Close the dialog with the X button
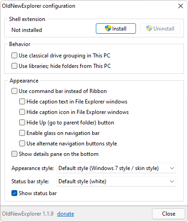Screen dimensions: 188x222 (x=181, y=6)
